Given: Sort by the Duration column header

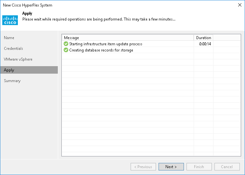Looking at the screenshot, I should [x=203, y=38].
